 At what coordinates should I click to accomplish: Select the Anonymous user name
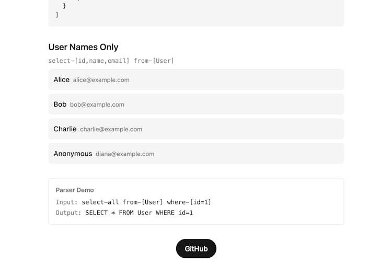point(73,154)
